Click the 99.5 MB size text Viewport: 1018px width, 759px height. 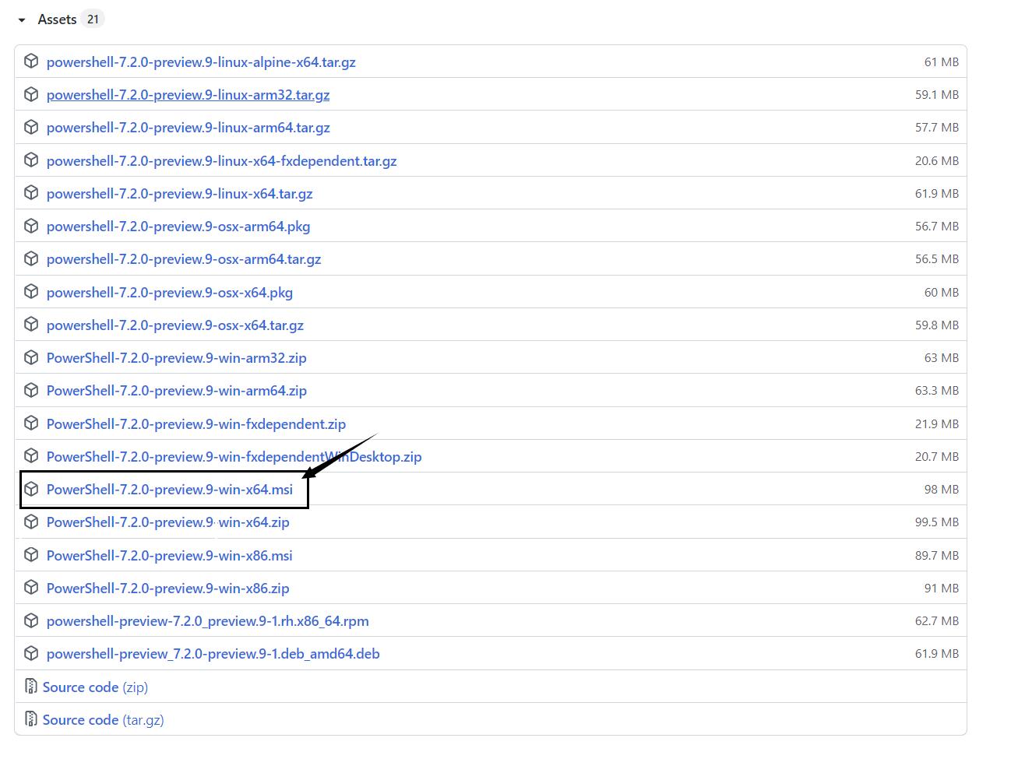click(x=937, y=522)
